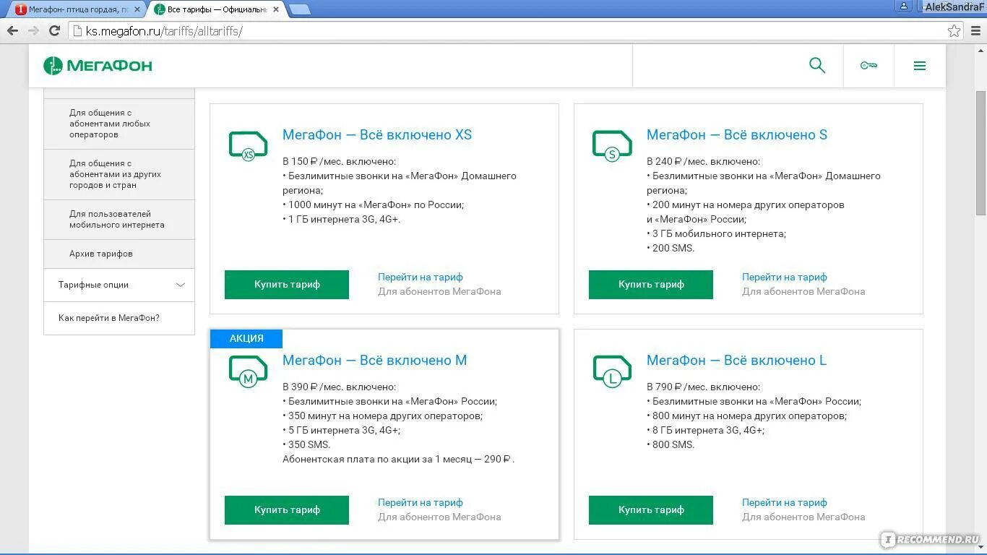Image resolution: width=987 pixels, height=555 pixels.
Task: Click the MegaFon logo in header
Action: [98, 66]
